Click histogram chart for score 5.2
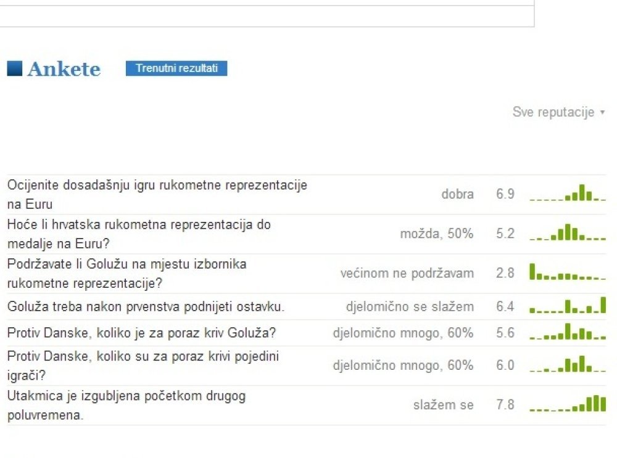Screen dimensions: 617x458 point(568,233)
